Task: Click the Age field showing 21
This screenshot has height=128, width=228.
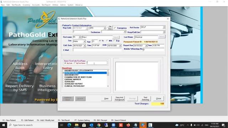Action: [x=95, y=41]
